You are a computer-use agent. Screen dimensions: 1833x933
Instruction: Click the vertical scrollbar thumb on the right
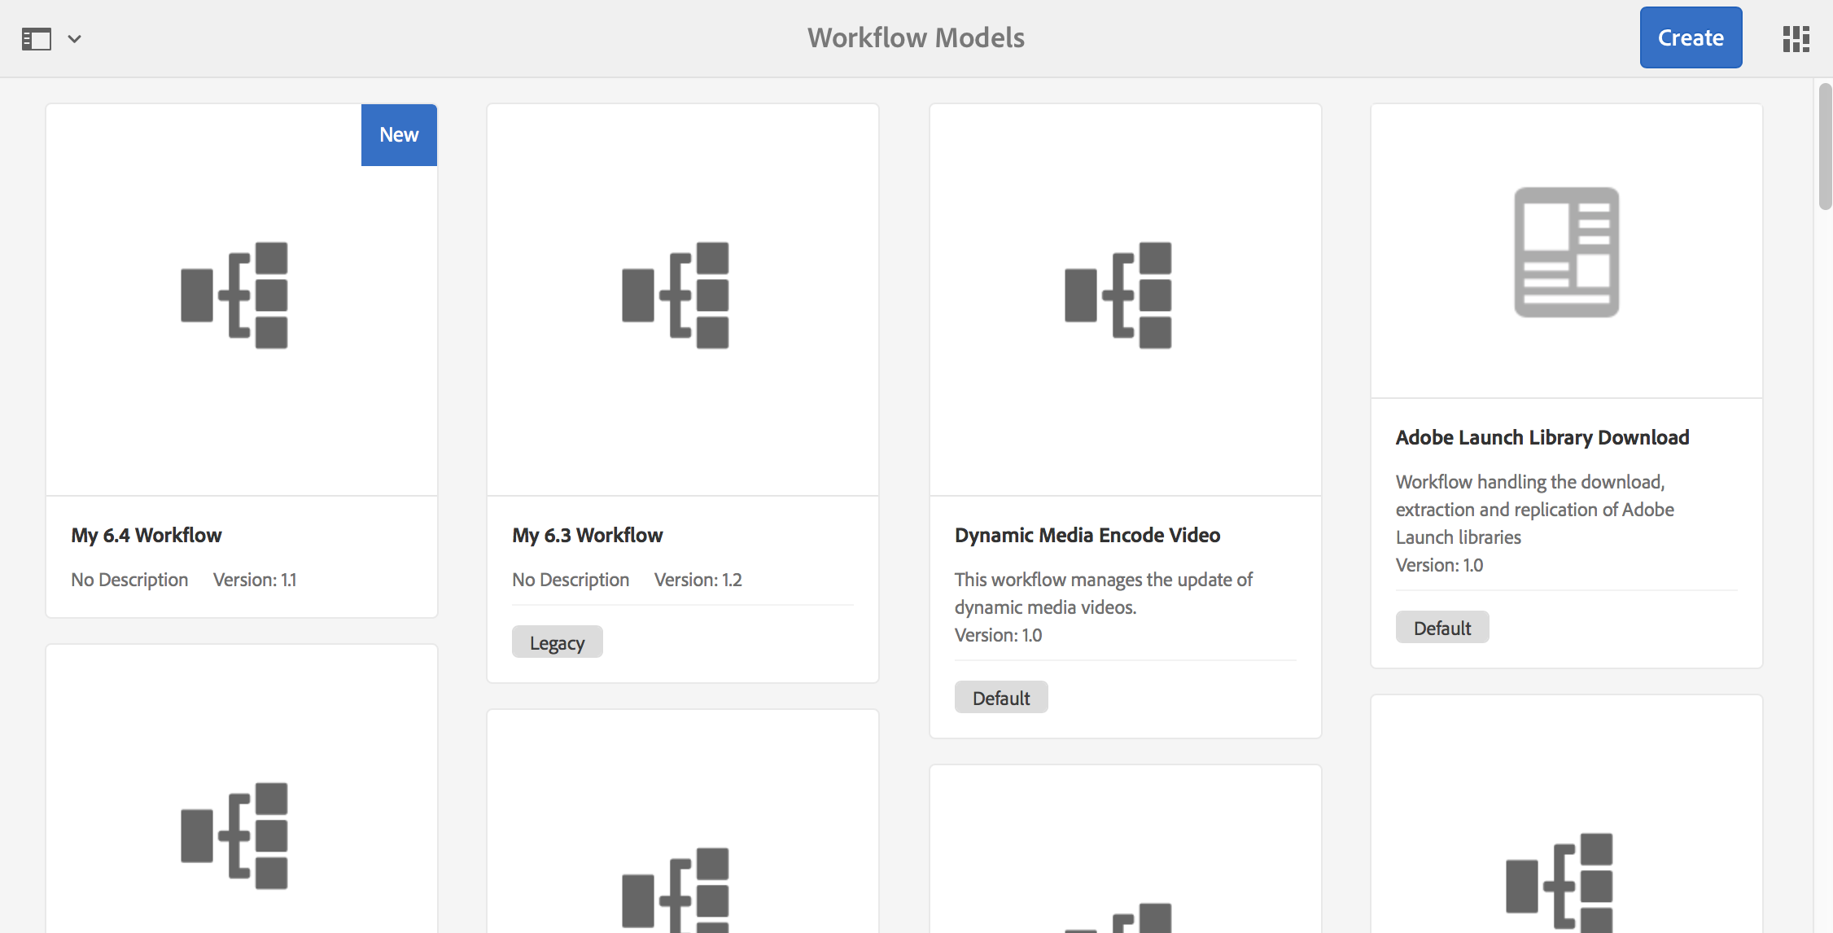[1824, 147]
